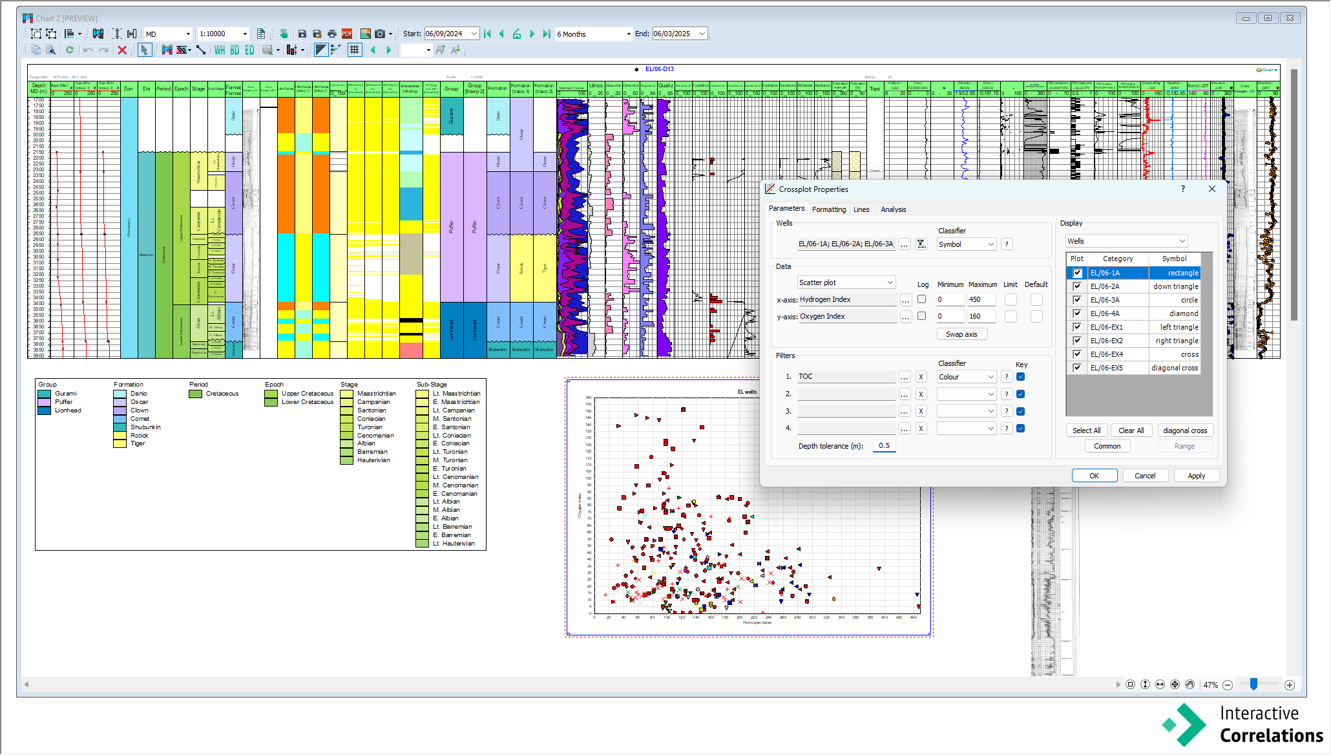Open the Scatter plot type dropdown
This screenshot has height=755, width=1331.
pyautogui.click(x=846, y=282)
